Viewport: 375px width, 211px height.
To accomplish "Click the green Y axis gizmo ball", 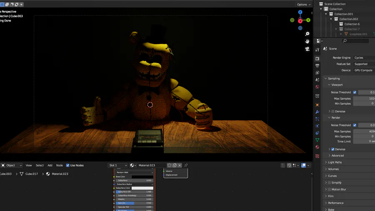I will click(308, 20).
